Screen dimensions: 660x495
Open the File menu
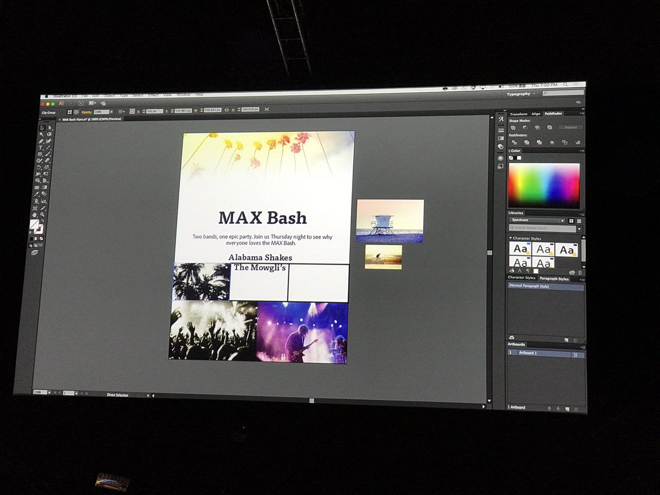tap(85, 96)
